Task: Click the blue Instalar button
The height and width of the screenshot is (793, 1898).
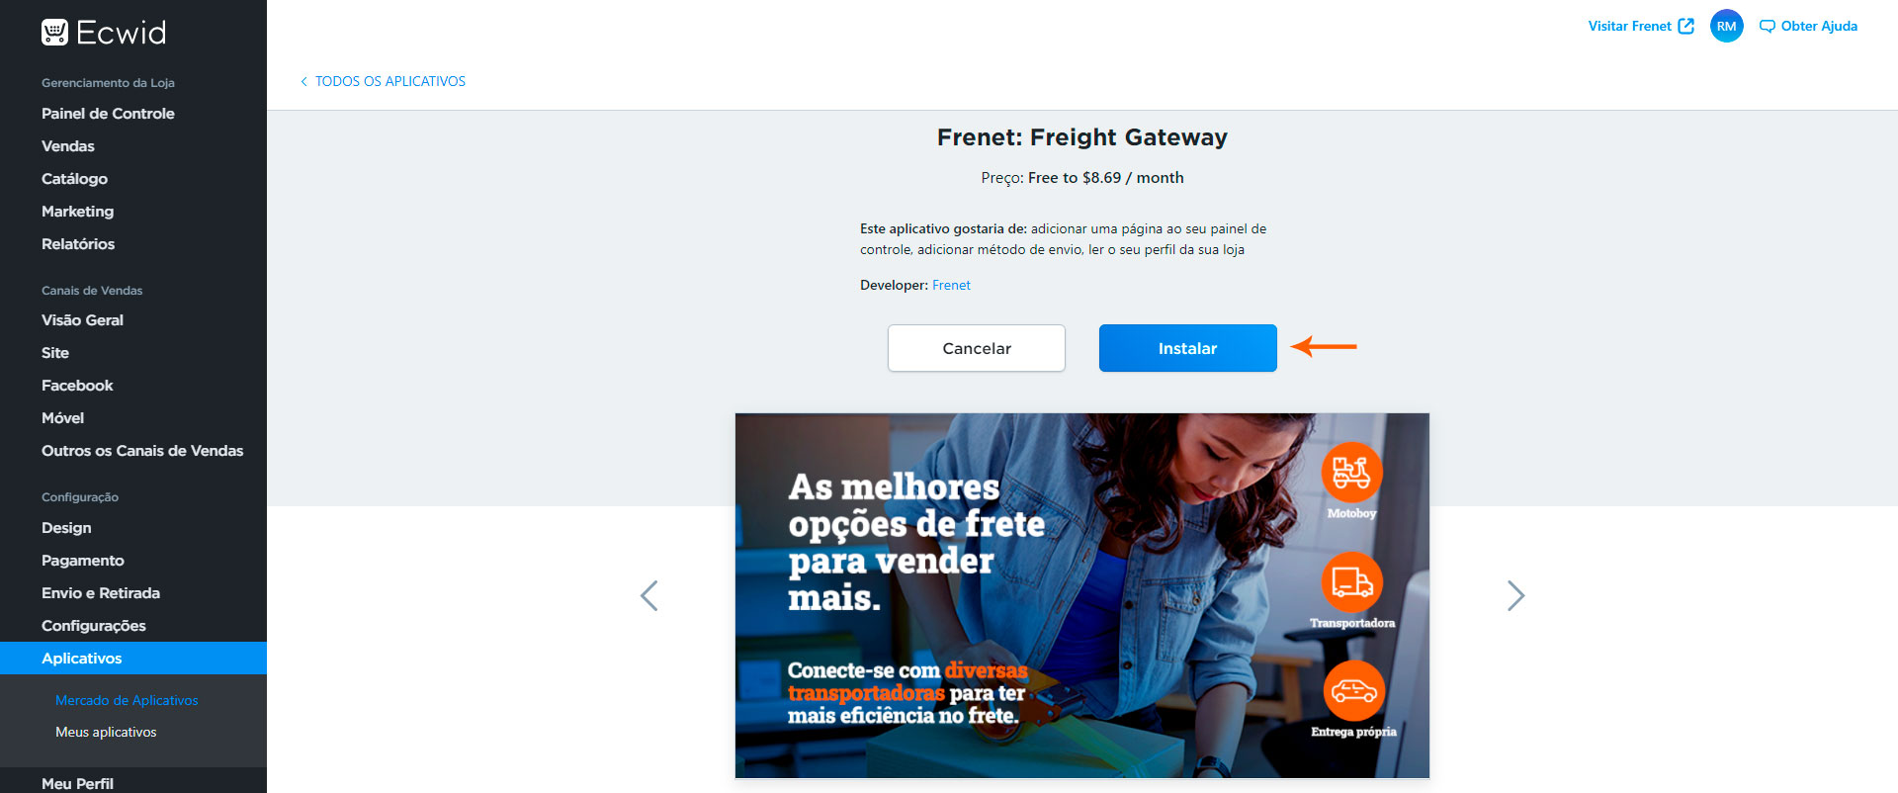Action: [1187, 348]
